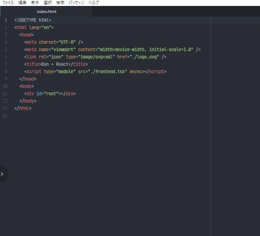Open the 検索 menu
Image resolution: width=260 pixels, height=236 pixels.
60,3
